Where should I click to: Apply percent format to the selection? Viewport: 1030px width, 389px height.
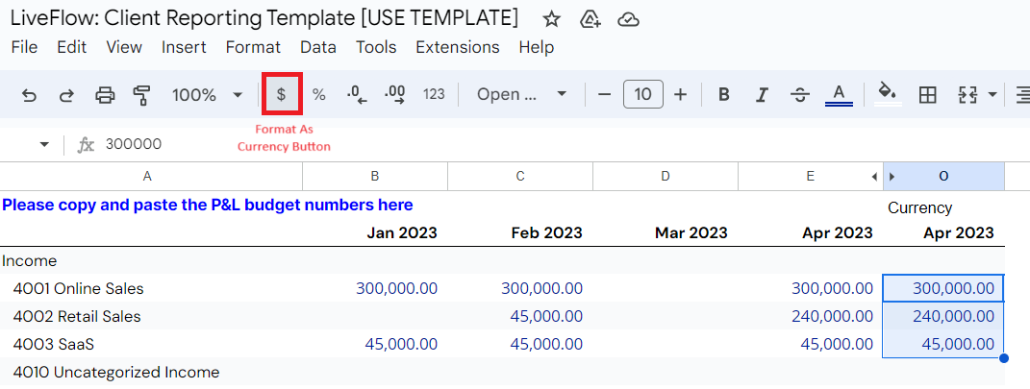pyautogui.click(x=319, y=95)
